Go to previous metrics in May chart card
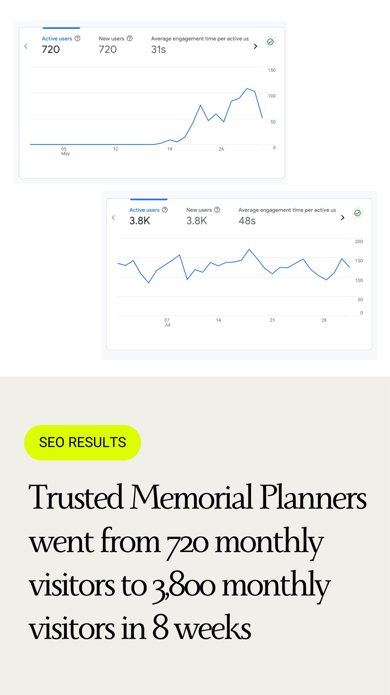 [x=26, y=46]
